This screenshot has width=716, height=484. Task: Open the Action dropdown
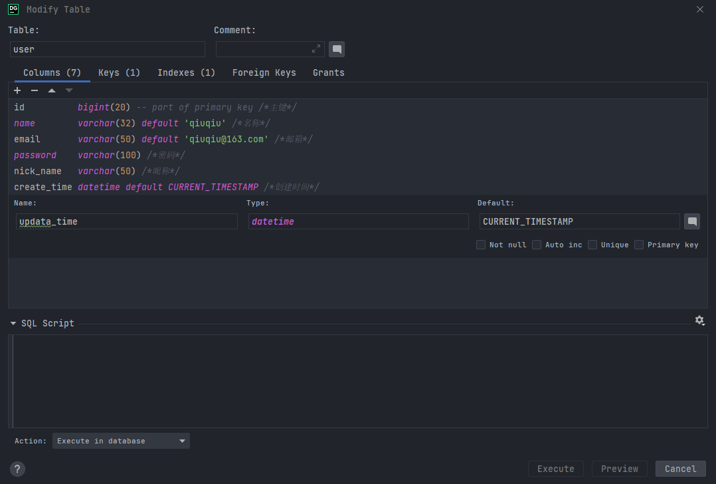(x=121, y=441)
